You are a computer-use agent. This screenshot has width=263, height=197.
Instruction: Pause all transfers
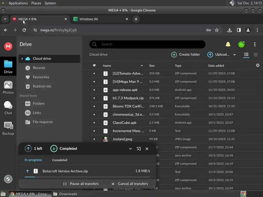(81, 184)
